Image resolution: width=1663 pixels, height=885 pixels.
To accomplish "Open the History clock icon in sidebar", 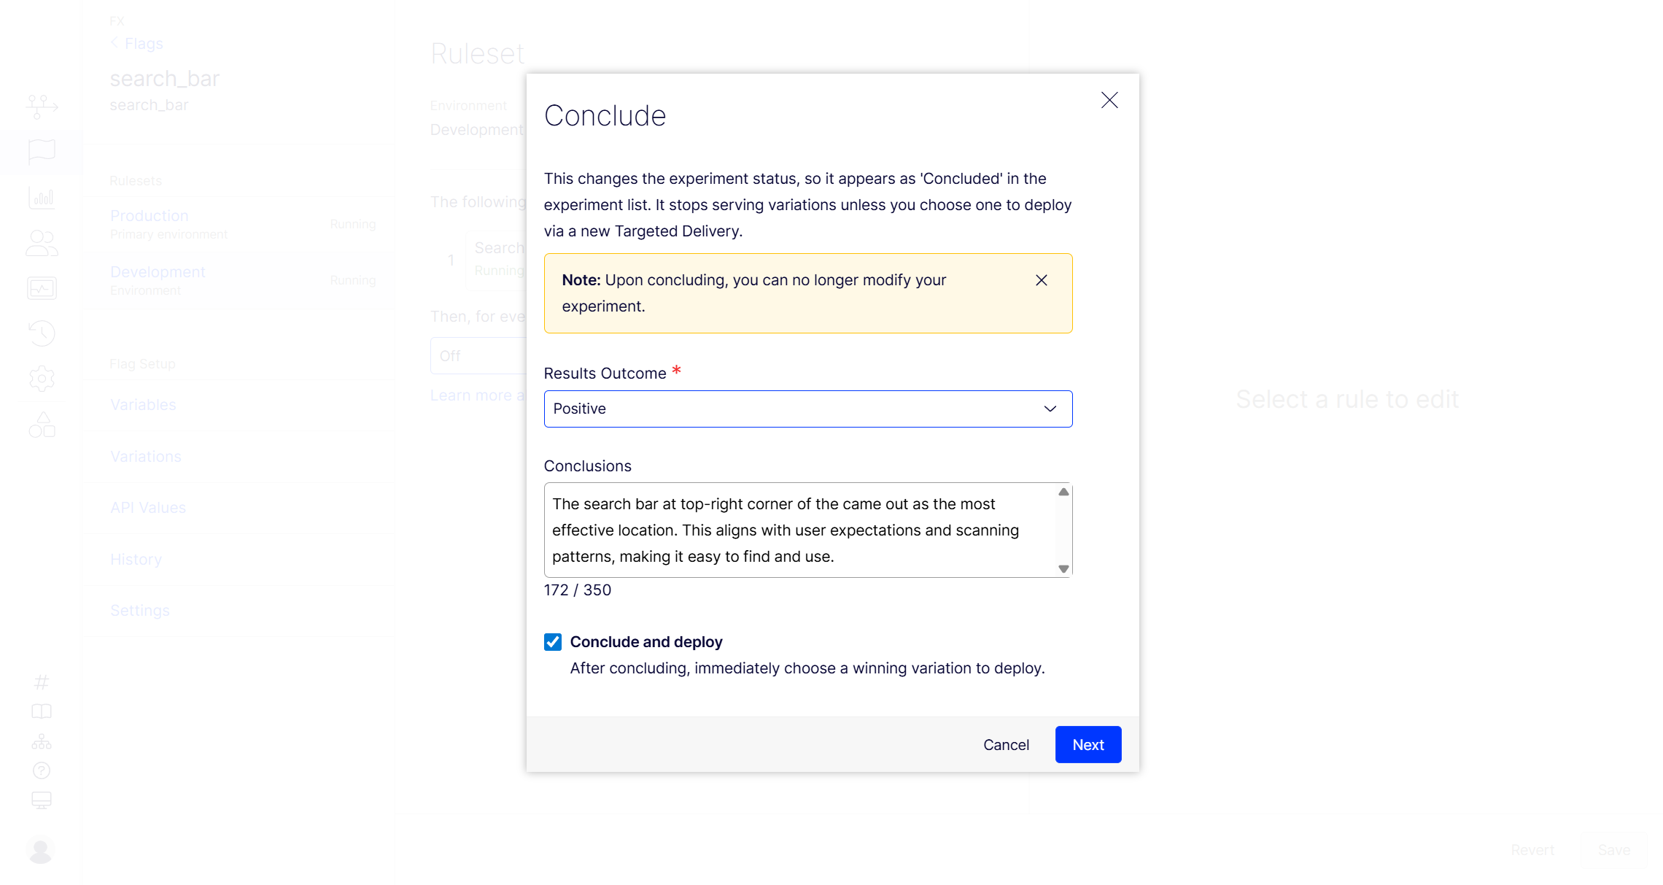I will [42, 333].
